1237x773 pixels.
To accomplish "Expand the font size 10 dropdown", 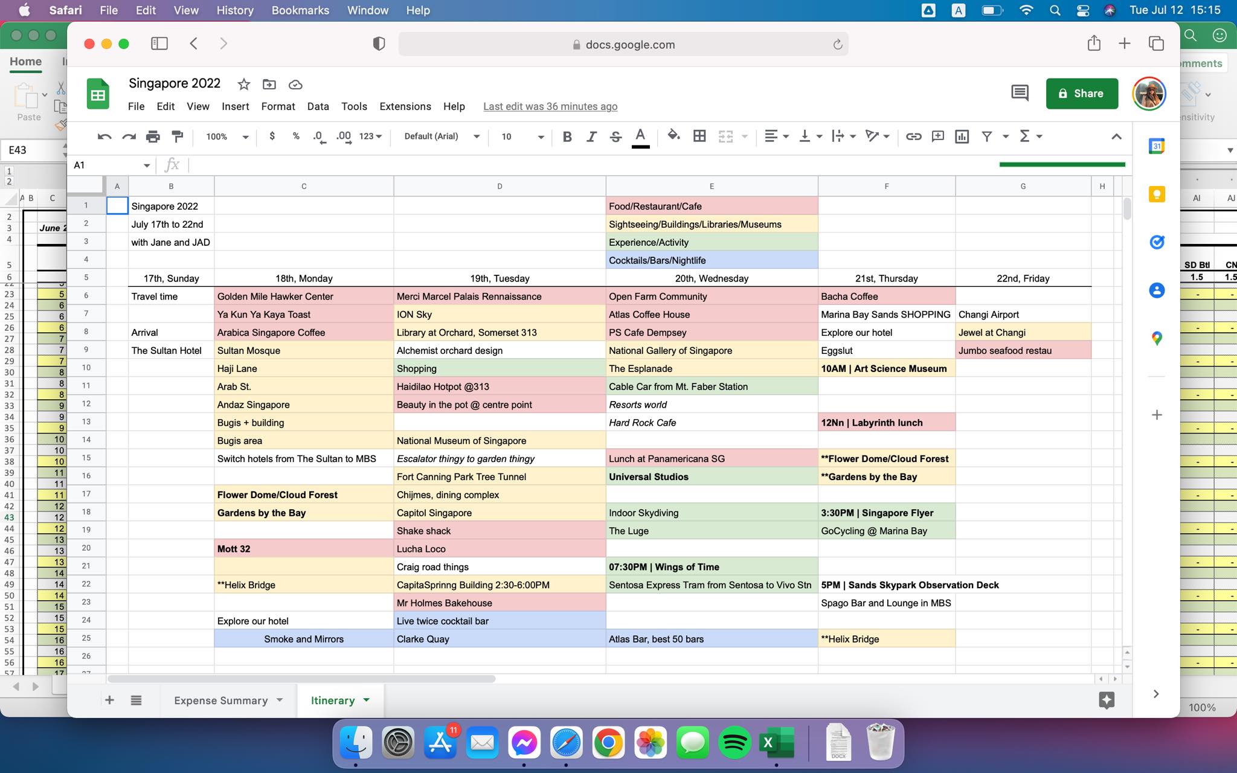I will coord(522,136).
